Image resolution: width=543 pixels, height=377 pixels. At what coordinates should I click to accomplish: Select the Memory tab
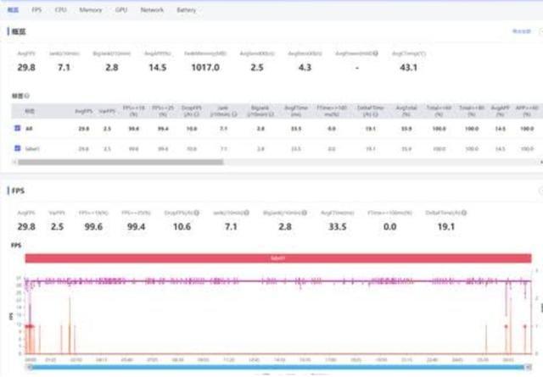[91, 10]
